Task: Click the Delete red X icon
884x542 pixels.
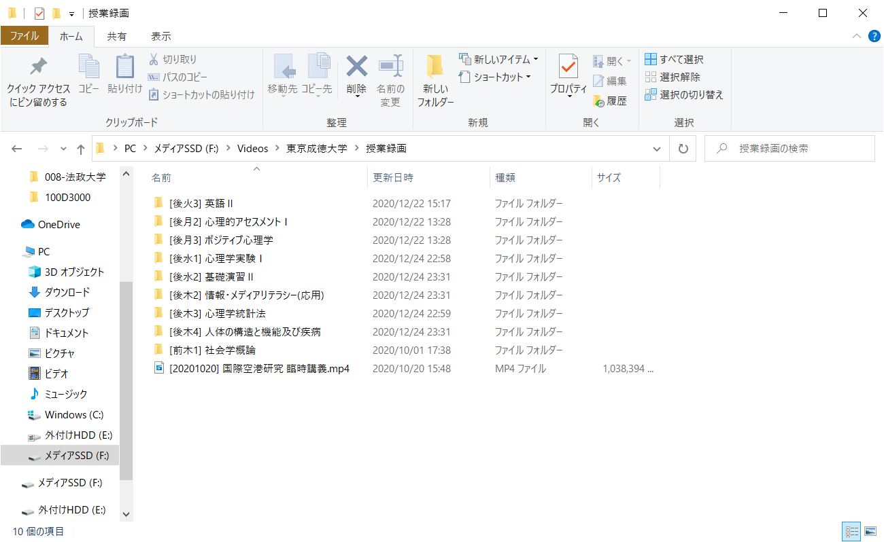Action: click(356, 67)
